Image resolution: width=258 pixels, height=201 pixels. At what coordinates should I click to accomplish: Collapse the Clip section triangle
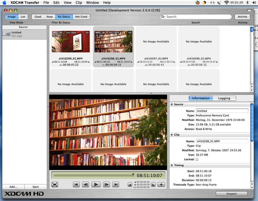coord(172,135)
